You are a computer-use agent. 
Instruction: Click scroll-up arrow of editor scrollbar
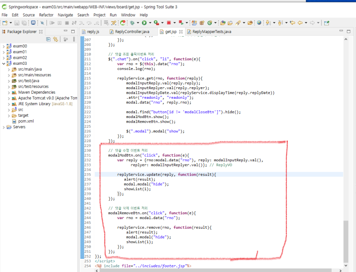(x=345, y=39)
